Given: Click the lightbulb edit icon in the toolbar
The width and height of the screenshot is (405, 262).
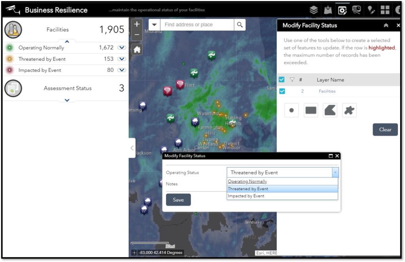Looking at the screenshot, I should pyautogui.click(x=371, y=9).
